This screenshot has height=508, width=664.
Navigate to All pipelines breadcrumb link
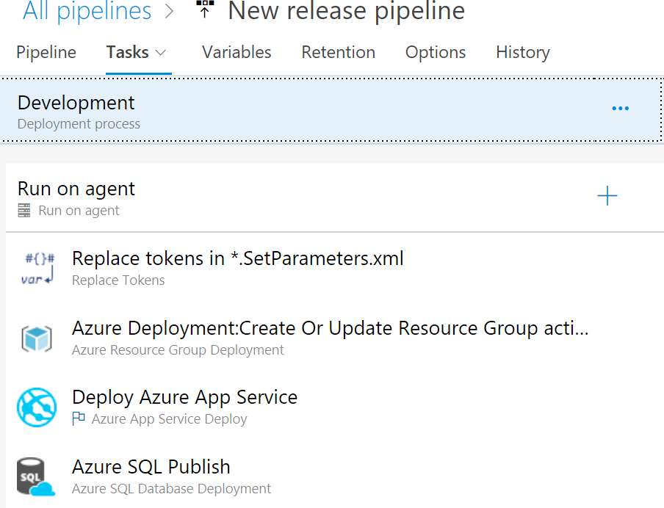point(87,11)
